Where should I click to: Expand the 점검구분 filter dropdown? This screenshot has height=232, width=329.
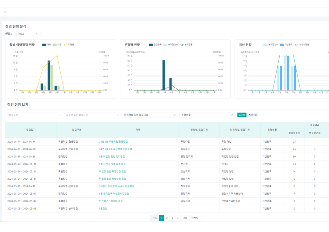tap(35, 115)
